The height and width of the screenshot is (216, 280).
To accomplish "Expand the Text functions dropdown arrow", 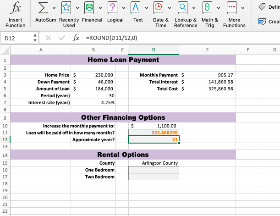I will (147, 8).
